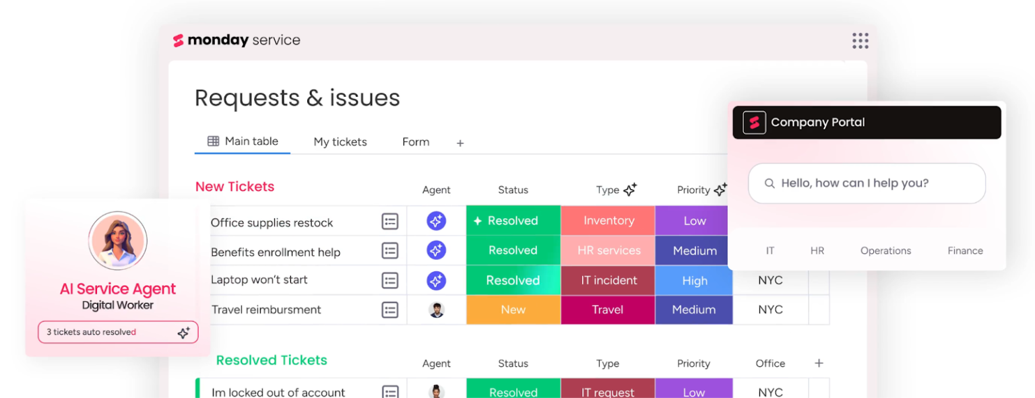Viewport: 1035px width, 398px height.
Task: Switch to the My tickets tab
Action: coord(340,142)
